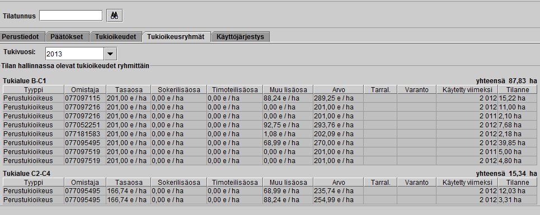Select row with owner 077052251
The width and height of the screenshot is (540, 215).
(x=270, y=125)
